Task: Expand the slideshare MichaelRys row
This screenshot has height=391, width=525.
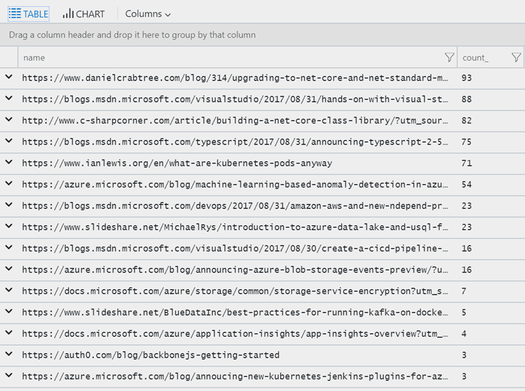Action: pyautogui.click(x=9, y=227)
